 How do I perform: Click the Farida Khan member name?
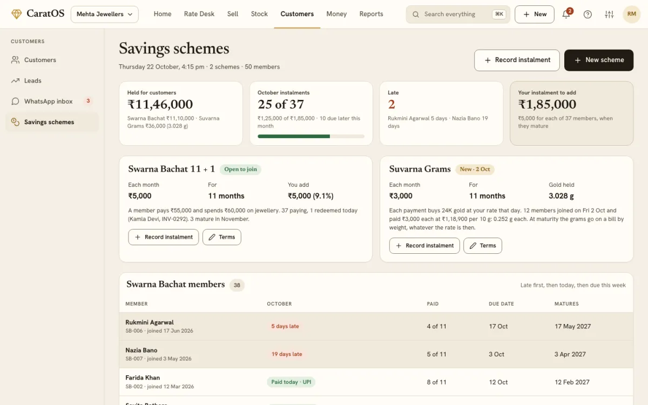[x=143, y=378]
